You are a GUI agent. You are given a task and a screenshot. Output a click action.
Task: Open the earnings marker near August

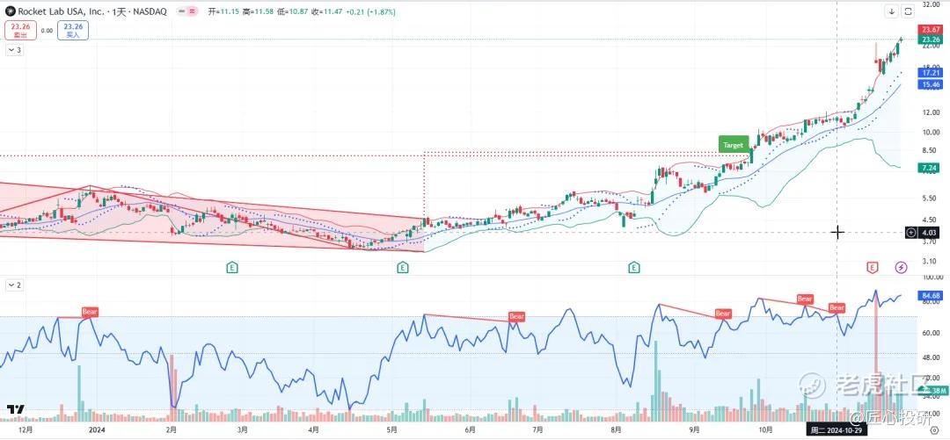[633, 266]
